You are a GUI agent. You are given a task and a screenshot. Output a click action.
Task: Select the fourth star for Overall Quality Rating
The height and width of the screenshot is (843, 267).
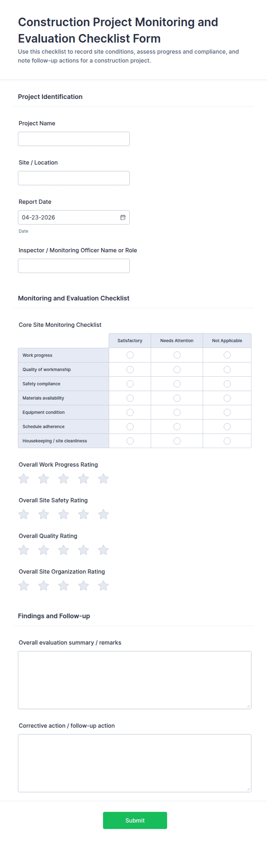pyautogui.click(x=83, y=550)
